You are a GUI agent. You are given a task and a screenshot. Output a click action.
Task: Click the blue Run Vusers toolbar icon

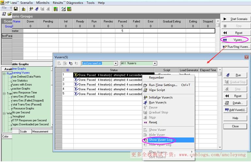click(x=37, y=9)
